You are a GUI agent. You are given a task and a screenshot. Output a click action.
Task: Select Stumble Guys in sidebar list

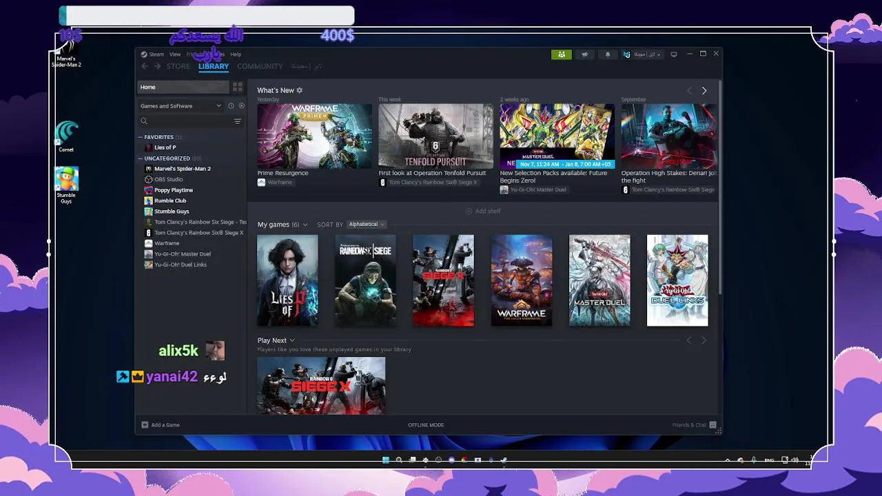point(172,211)
